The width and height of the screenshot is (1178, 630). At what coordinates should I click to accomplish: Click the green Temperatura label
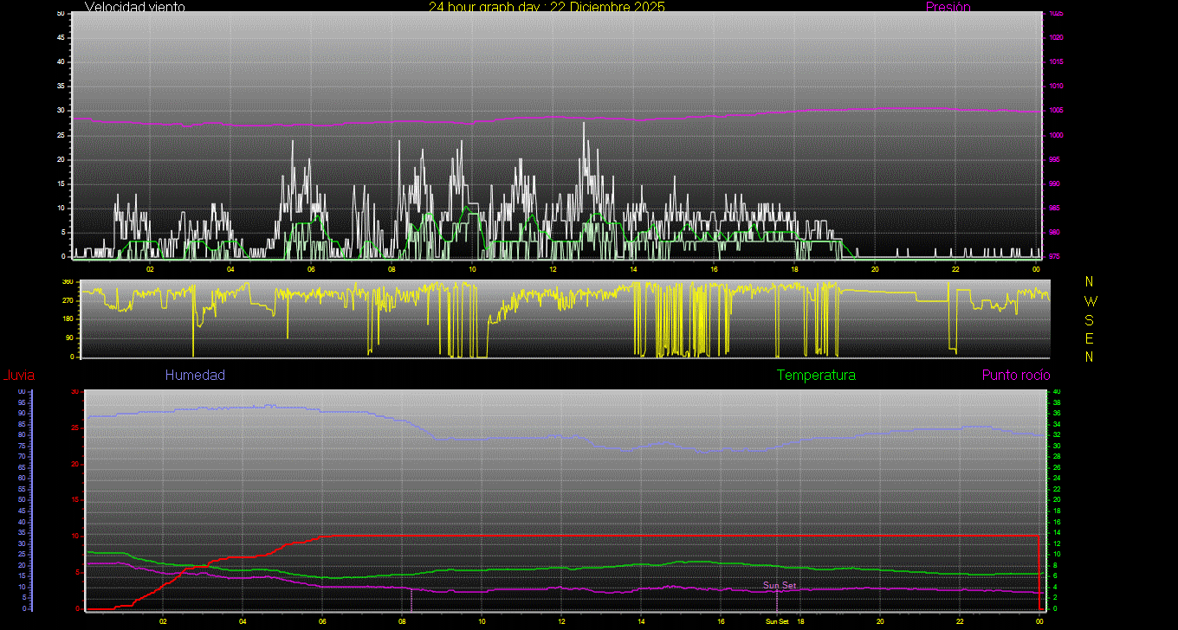click(x=816, y=375)
